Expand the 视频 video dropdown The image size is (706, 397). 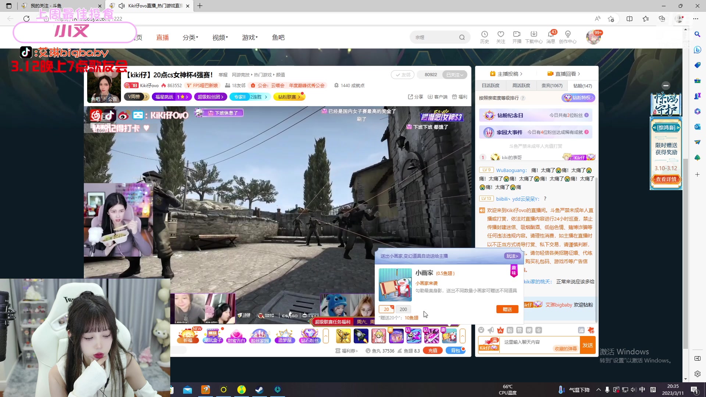pyautogui.click(x=220, y=37)
